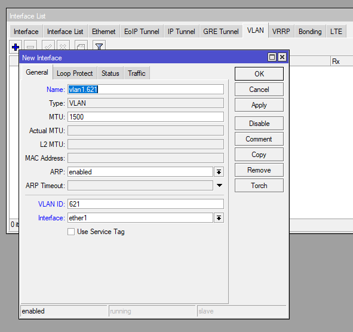Open the Interface dropdown showing ether1

219,218
